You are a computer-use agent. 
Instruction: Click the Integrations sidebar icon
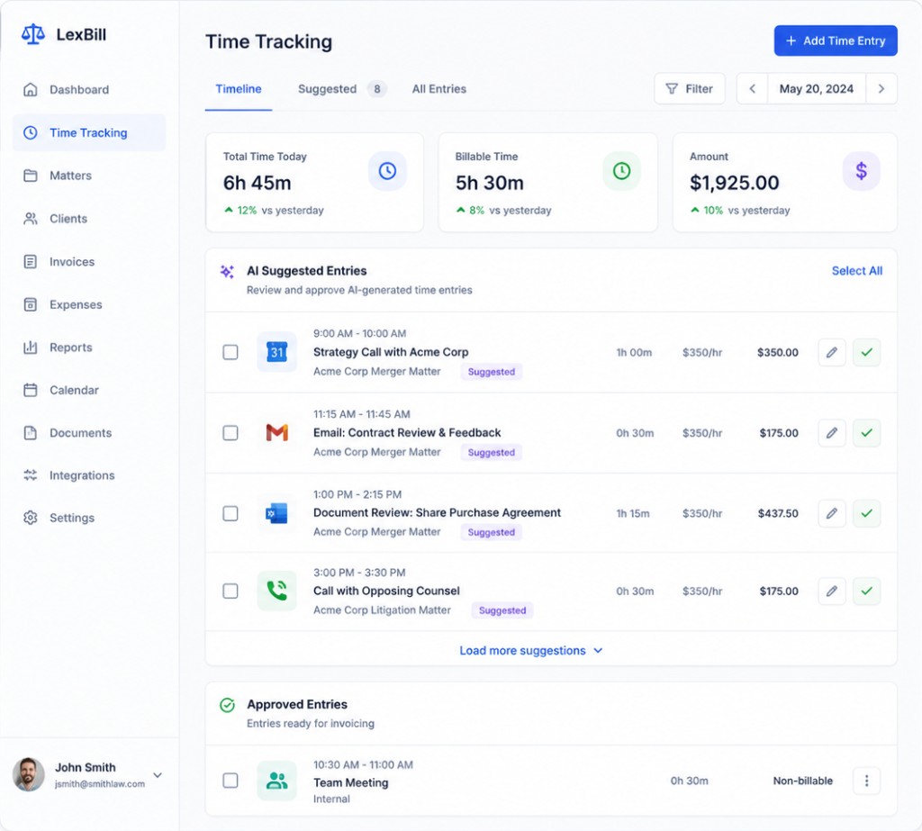(x=30, y=475)
